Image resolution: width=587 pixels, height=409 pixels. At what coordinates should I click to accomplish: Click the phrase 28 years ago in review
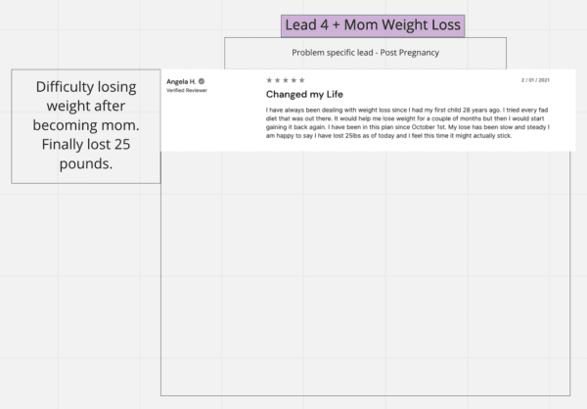481,111
